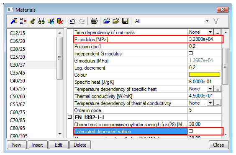Click the property grid scroll-up arrow

tap(226, 32)
